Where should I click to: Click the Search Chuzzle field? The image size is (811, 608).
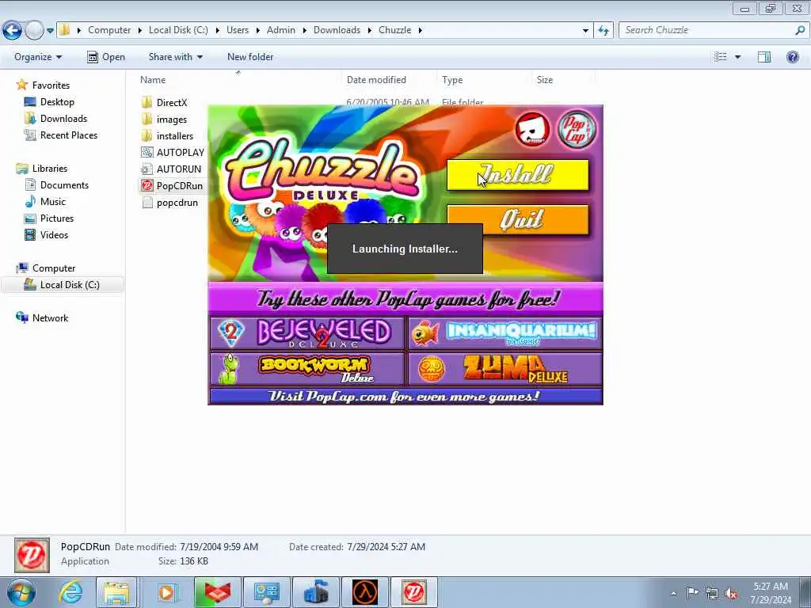[706, 30]
